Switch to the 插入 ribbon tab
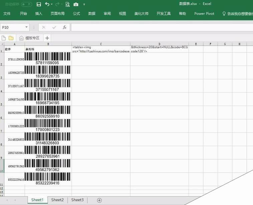 pyautogui.click(x=39, y=14)
